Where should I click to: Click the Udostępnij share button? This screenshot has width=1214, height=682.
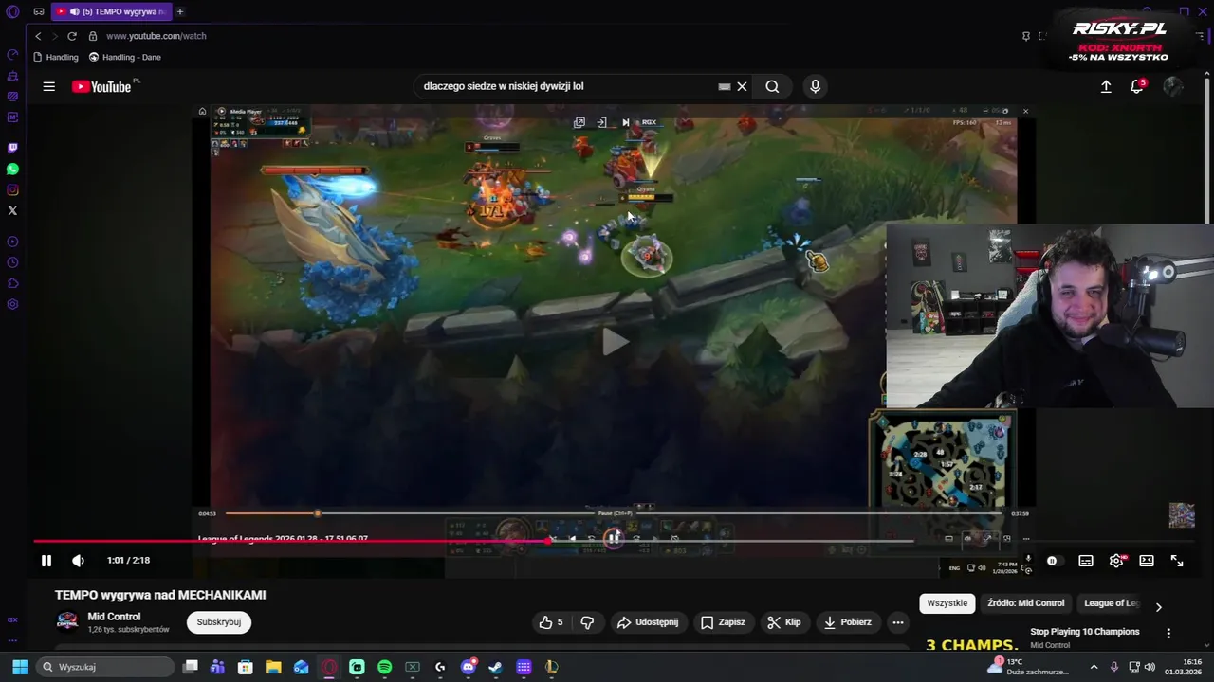click(x=648, y=622)
